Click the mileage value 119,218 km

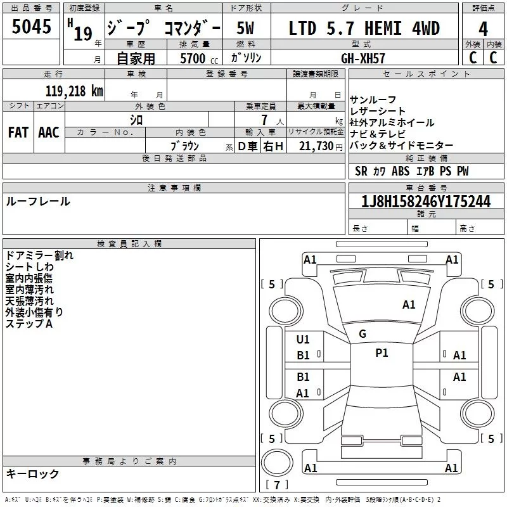[74, 91]
